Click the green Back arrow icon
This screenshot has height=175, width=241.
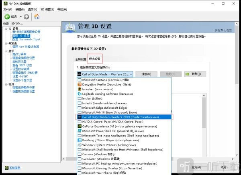[7, 16]
